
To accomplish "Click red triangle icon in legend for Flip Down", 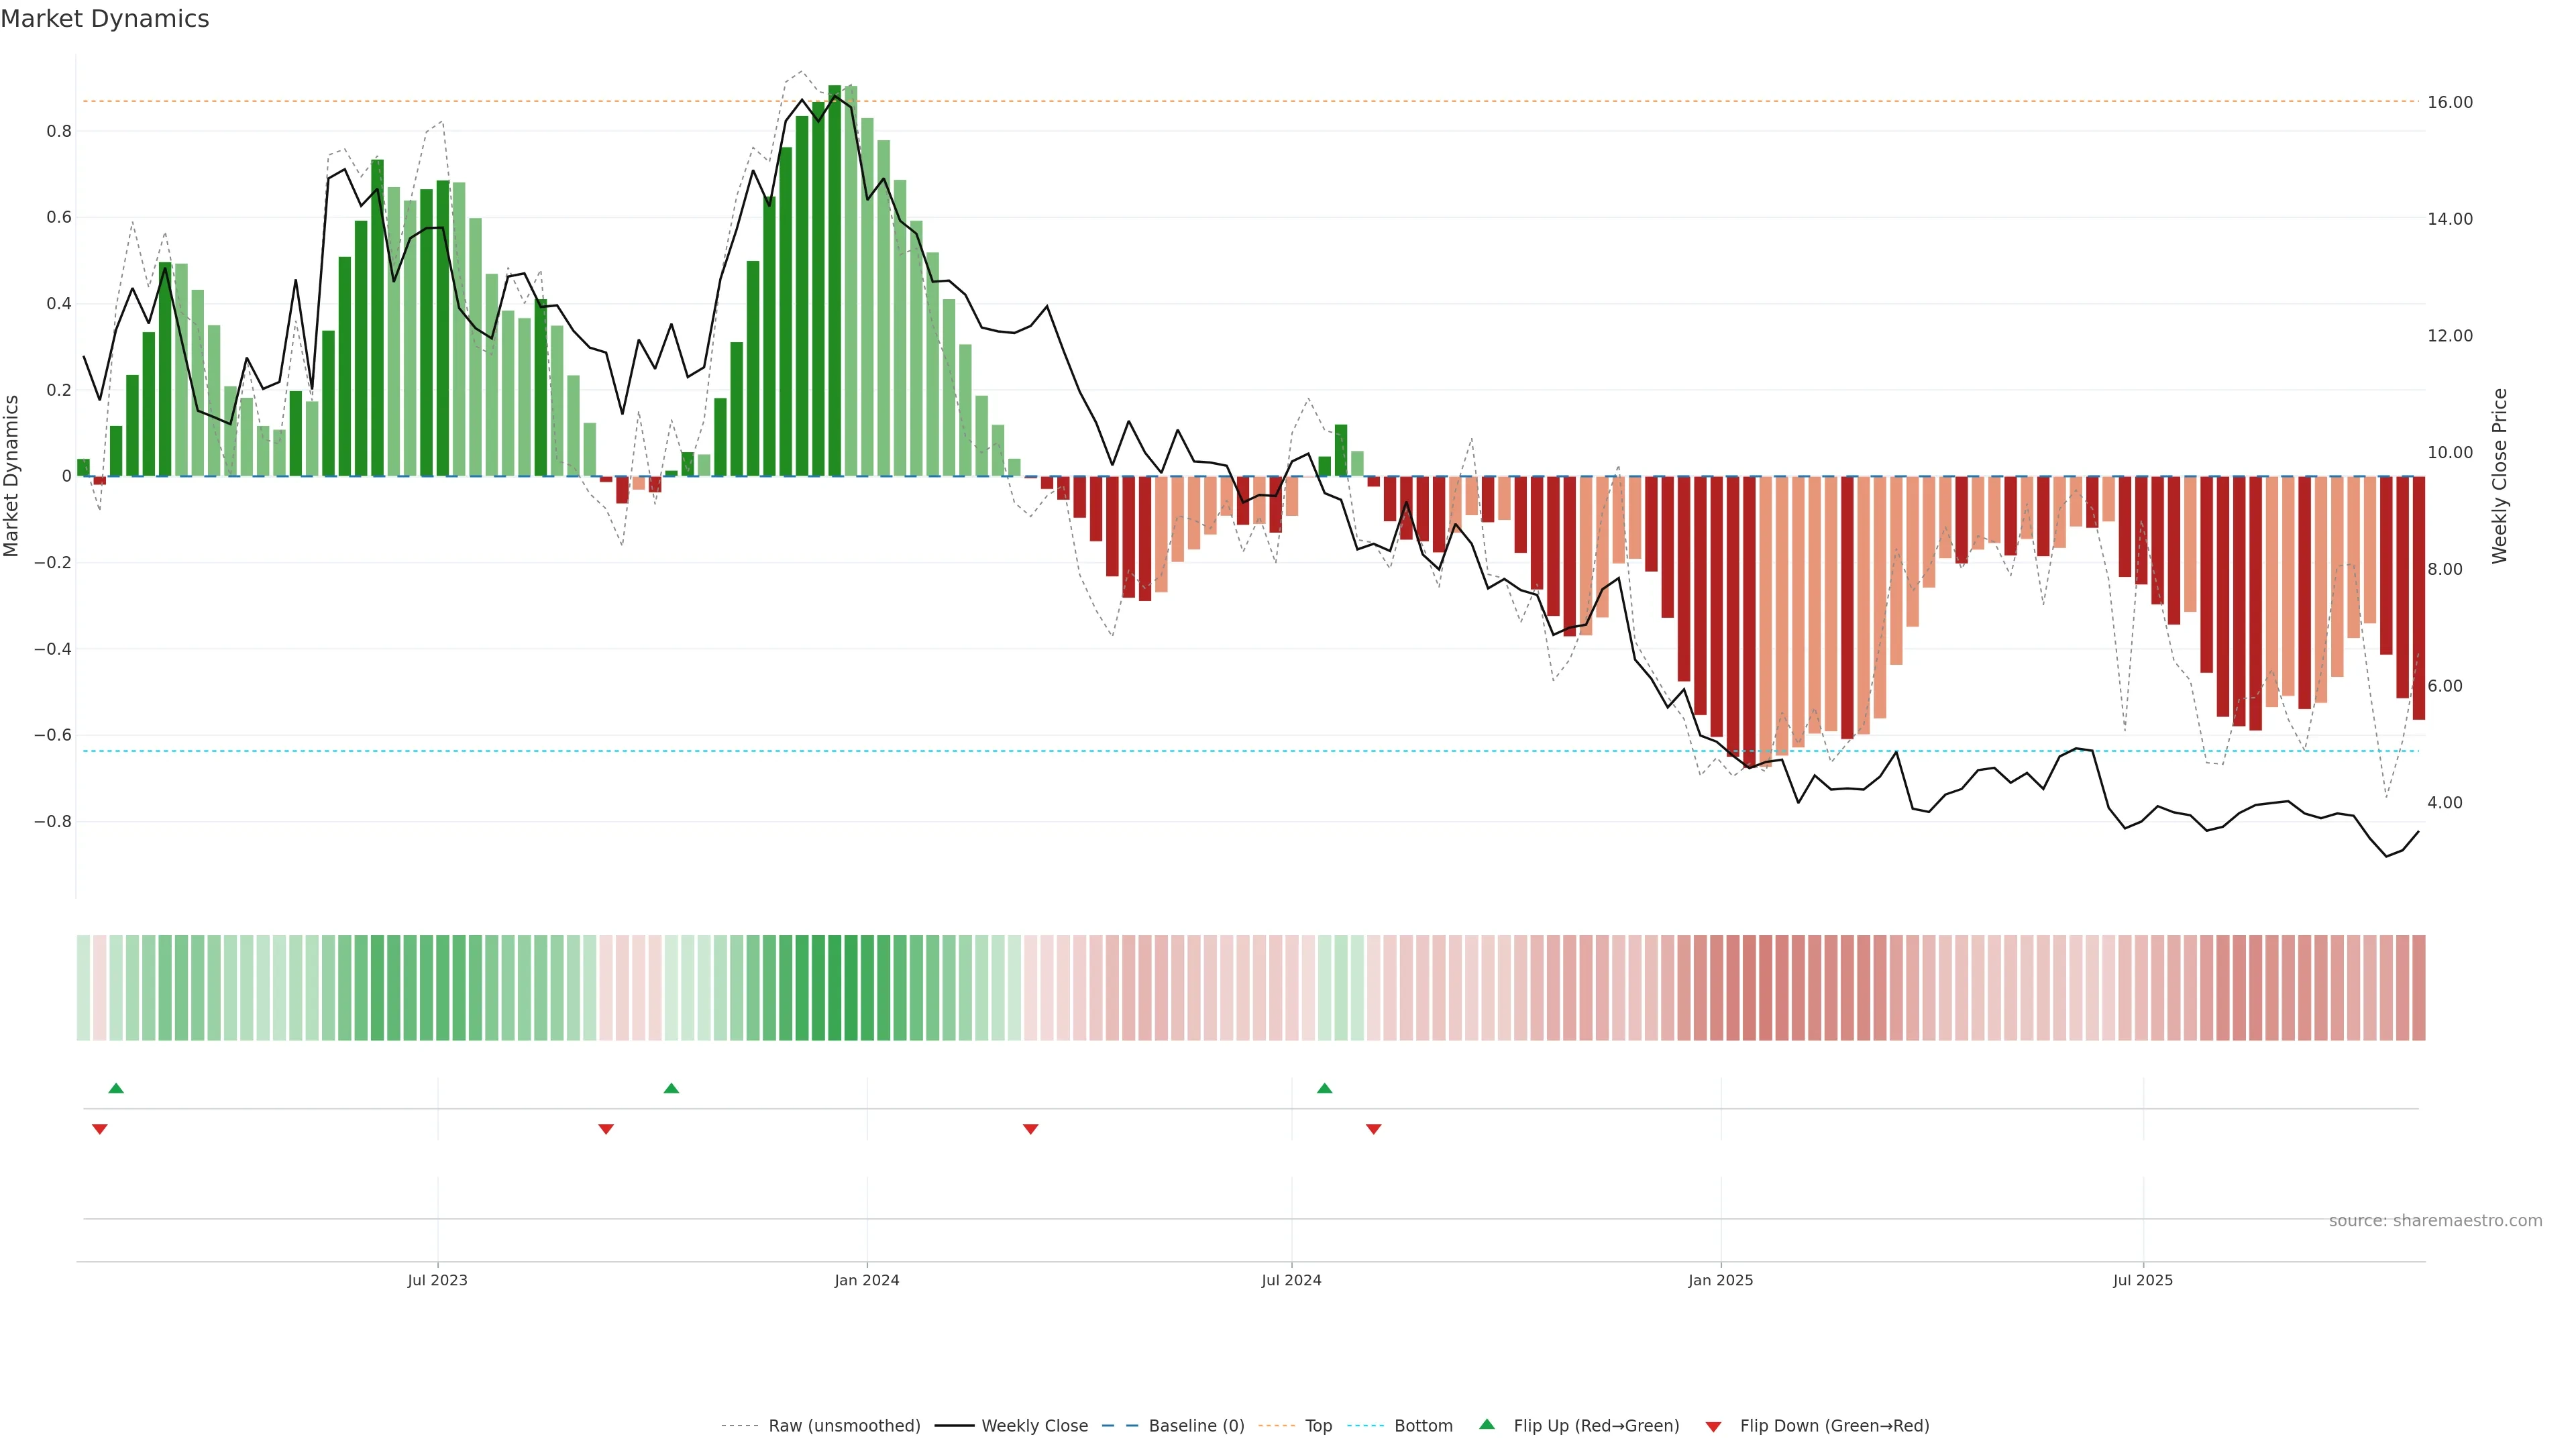I will (x=1713, y=1427).
